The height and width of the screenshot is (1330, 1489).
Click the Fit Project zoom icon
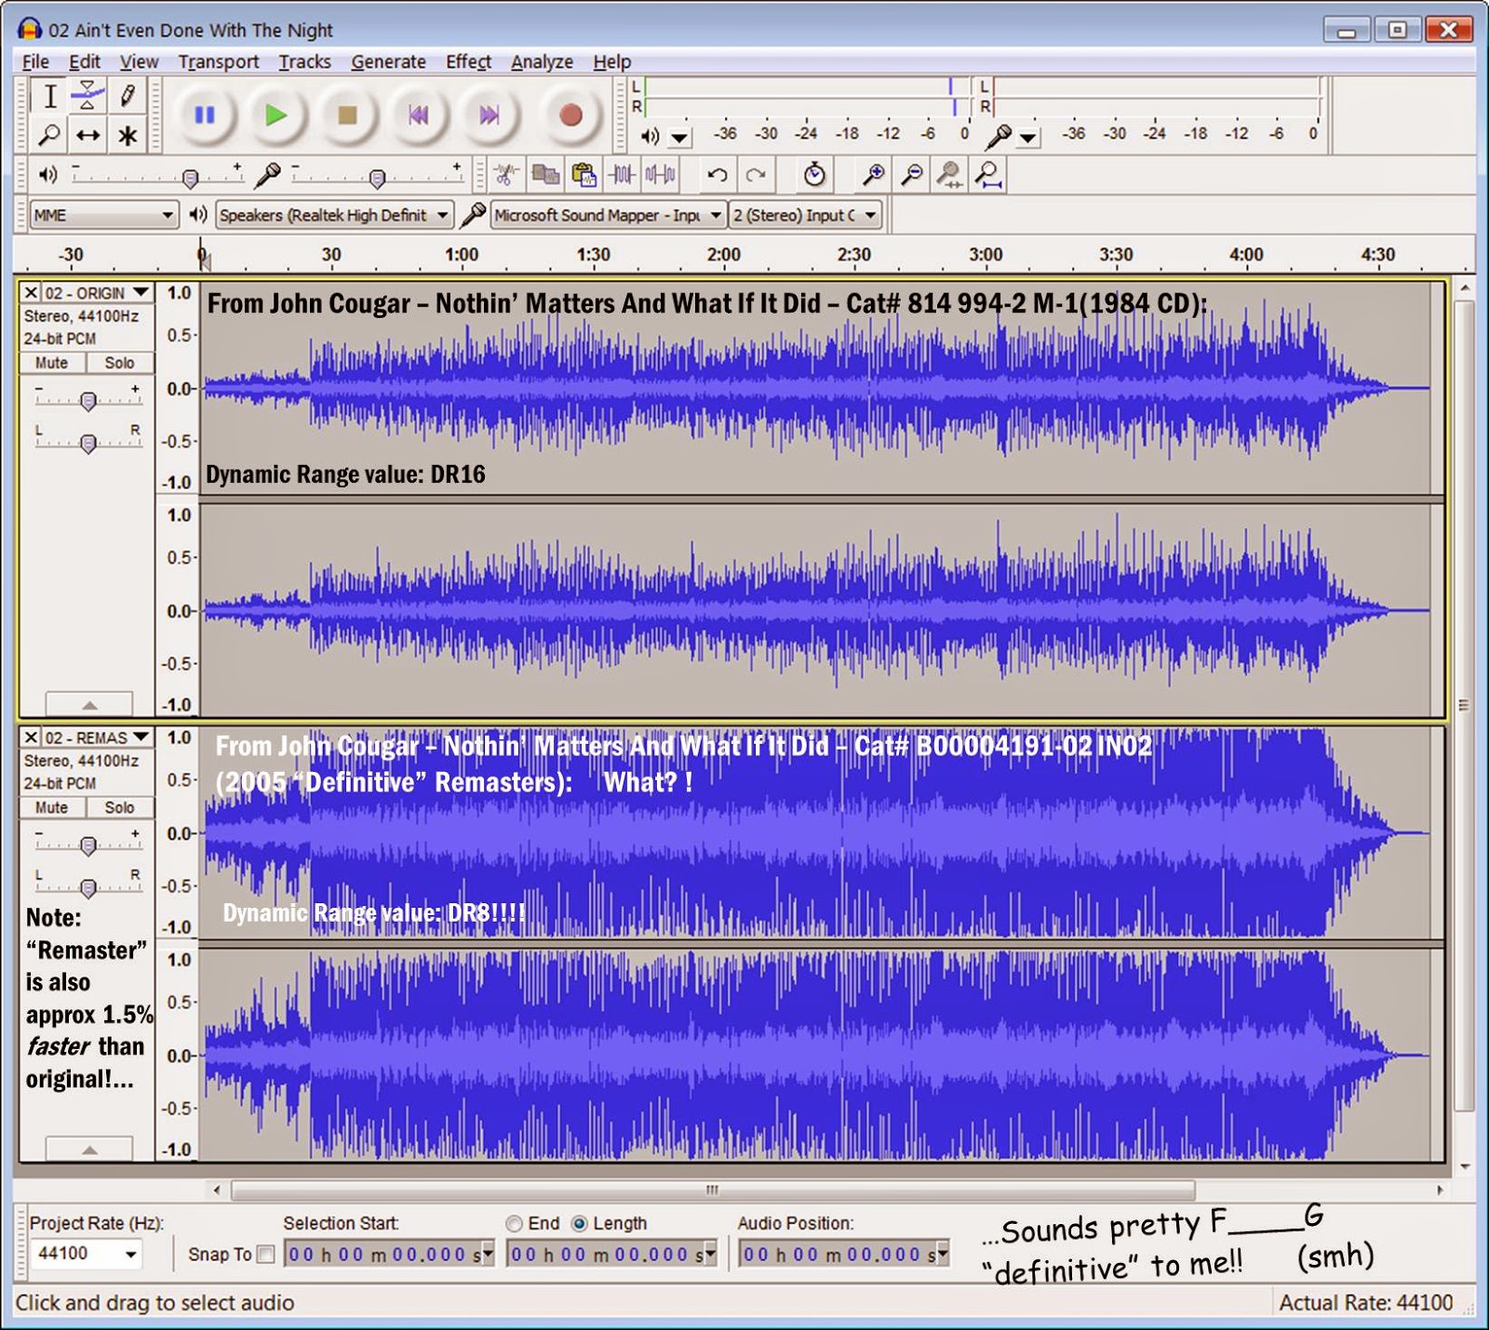click(x=988, y=174)
